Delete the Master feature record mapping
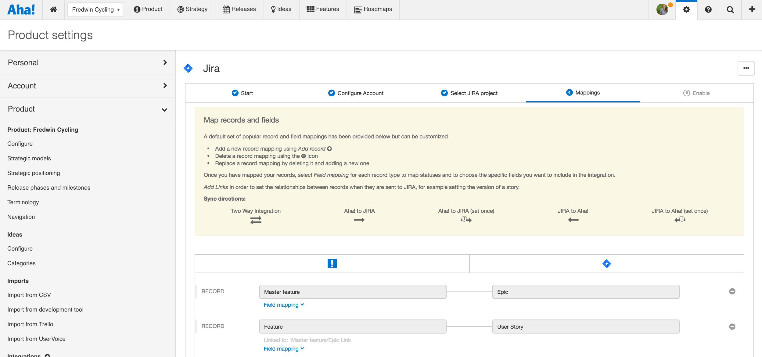The height and width of the screenshot is (357, 762). click(x=732, y=291)
